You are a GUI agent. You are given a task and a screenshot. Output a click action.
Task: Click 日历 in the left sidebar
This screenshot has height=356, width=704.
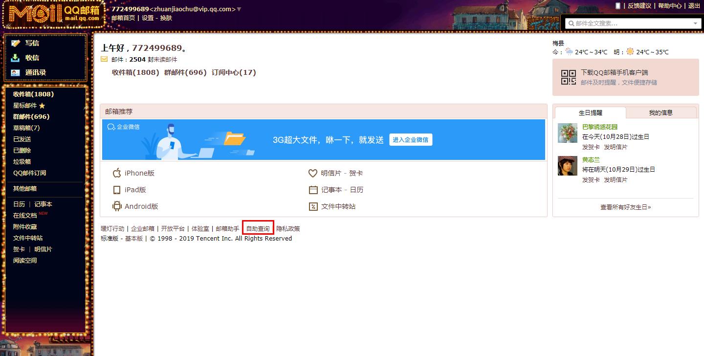pyautogui.click(x=19, y=204)
